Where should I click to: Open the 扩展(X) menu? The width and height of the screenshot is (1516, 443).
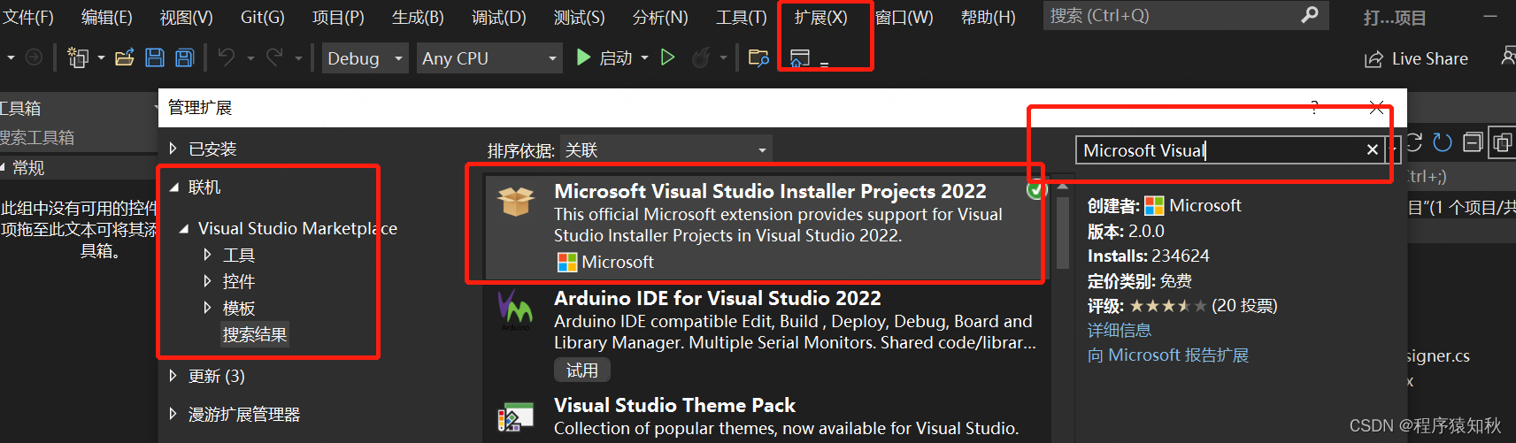pos(820,17)
